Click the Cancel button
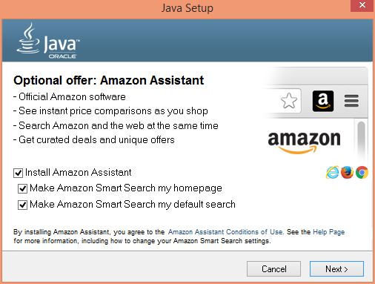This screenshot has width=375, height=284. [x=273, y=268]
